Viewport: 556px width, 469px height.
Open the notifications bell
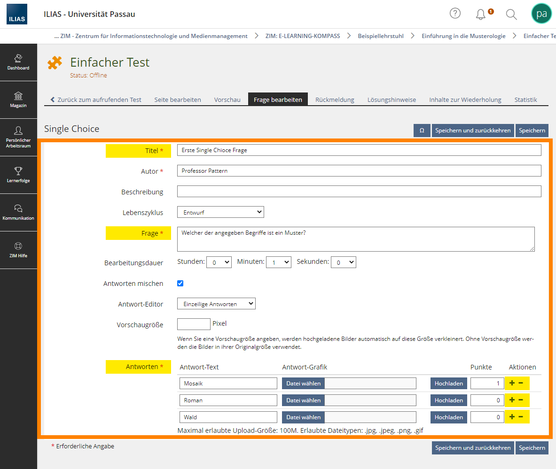point(481,14)
